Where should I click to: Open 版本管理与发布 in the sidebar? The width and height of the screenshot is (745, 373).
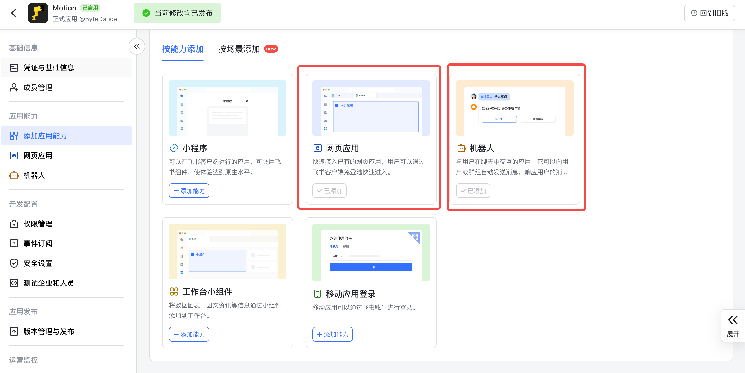(x=49, y=331)
